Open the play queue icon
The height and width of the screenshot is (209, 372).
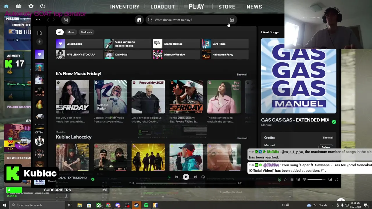click(292, 179)
